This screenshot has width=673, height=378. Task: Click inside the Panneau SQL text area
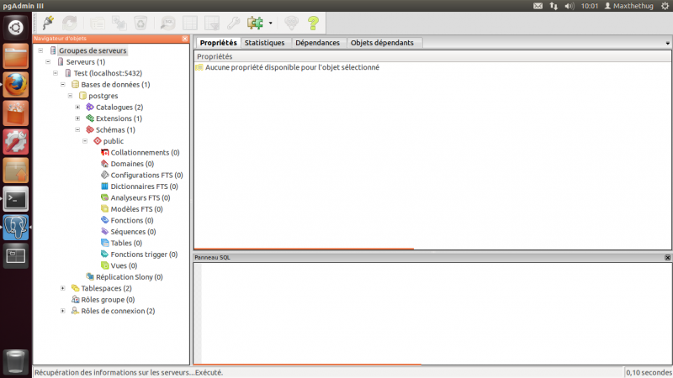433,311
